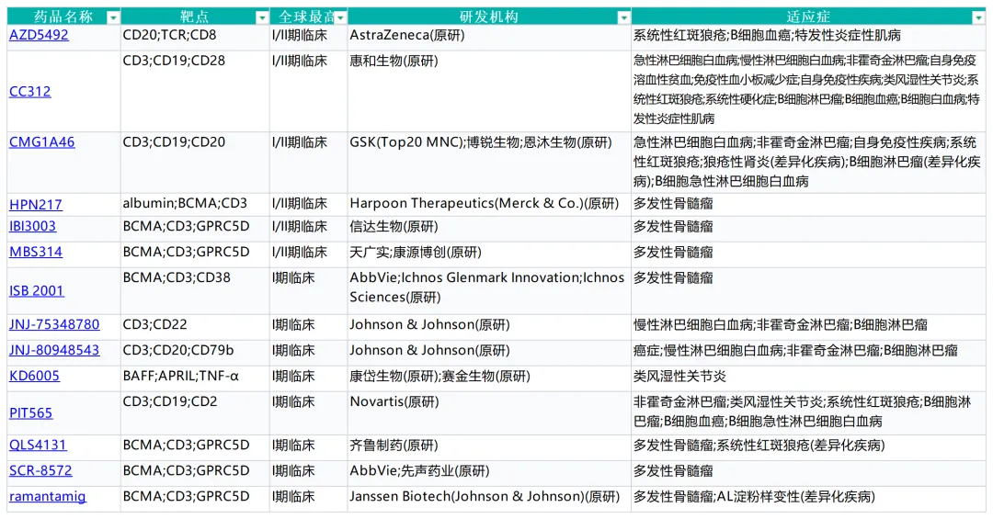This screenshot has height=519, width=993.
Task: Select the 齐鲁制药(原研) institution cell
Action: point(394,445)
